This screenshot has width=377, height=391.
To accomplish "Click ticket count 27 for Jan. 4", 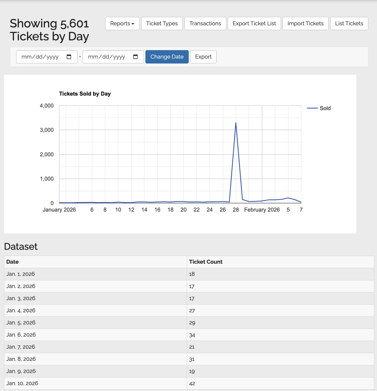I will tap(280, 310).
